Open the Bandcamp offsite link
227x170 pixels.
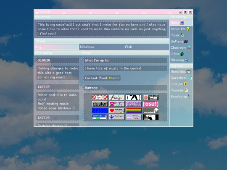coord(181,97)
